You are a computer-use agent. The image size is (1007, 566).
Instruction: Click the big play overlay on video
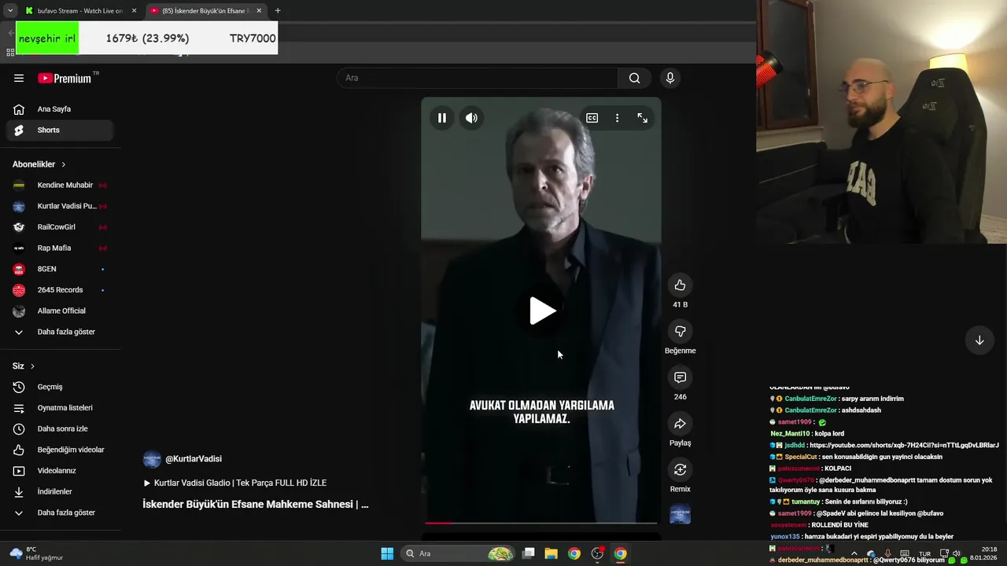pos(541,311)
